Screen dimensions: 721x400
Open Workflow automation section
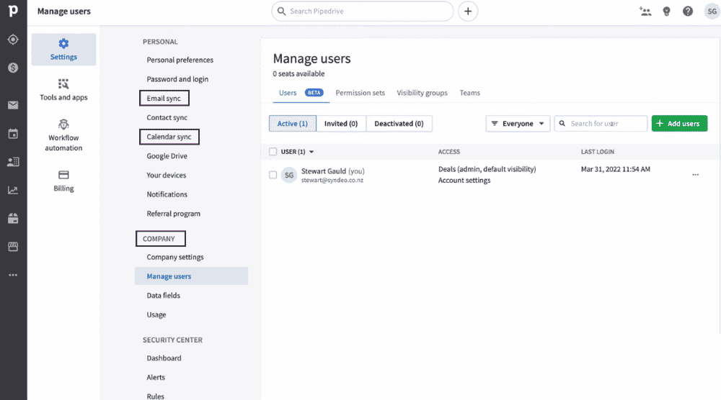(x=63, y=136)
